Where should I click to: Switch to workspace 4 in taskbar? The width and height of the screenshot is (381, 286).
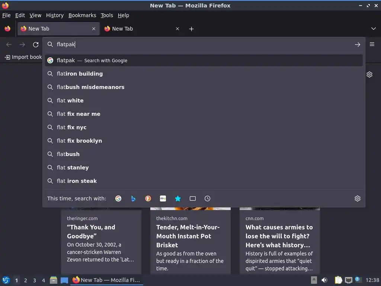[44, 280]
